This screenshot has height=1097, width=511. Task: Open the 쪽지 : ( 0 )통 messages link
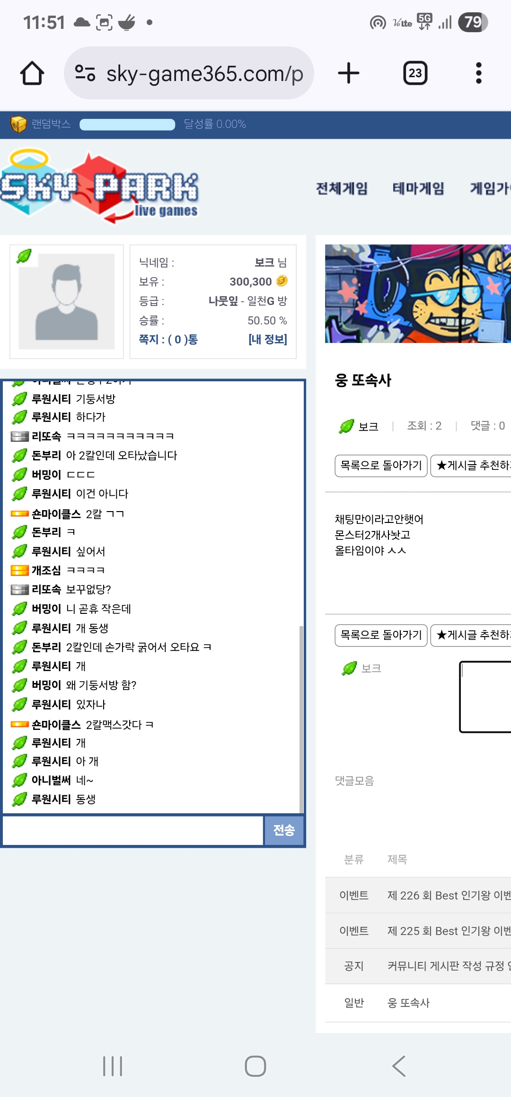click(x=168, y=339)
